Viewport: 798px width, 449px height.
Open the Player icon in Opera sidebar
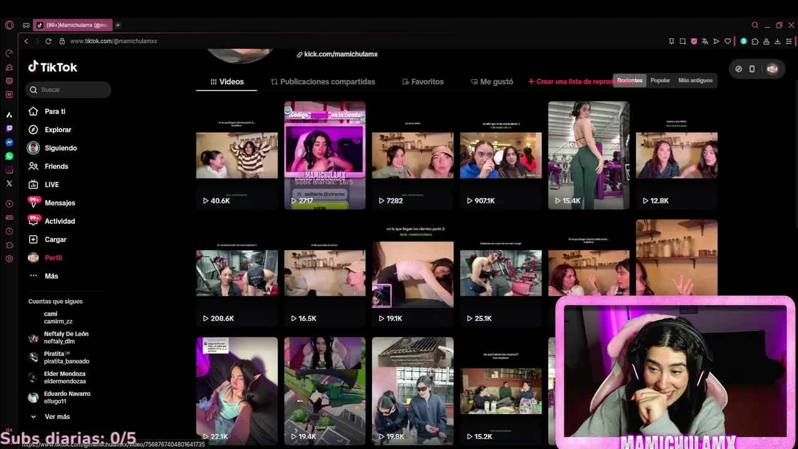[x=9, y=204]
